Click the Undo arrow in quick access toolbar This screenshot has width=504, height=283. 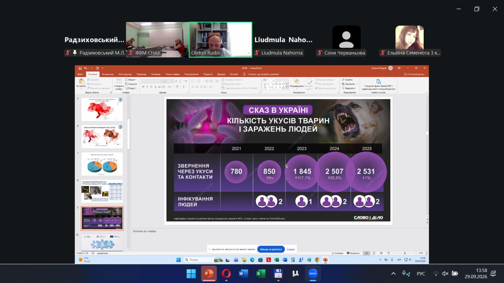coord(85,68)
